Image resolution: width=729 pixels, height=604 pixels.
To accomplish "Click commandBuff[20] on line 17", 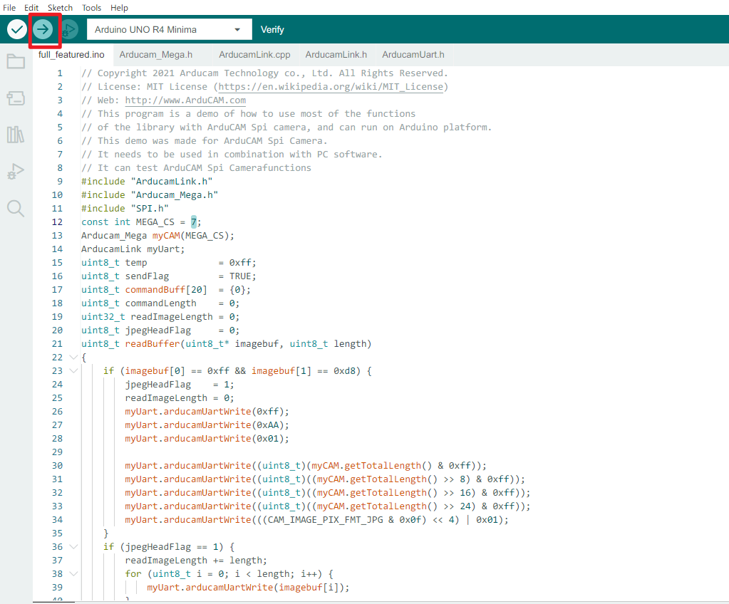I will pos(166,290).
